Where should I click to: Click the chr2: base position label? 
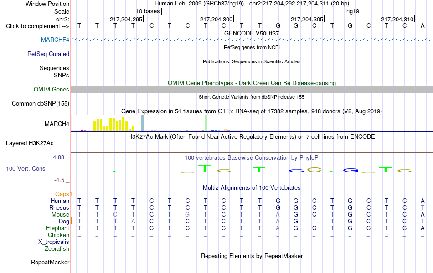pyautogui.click(x=62, y=19)
